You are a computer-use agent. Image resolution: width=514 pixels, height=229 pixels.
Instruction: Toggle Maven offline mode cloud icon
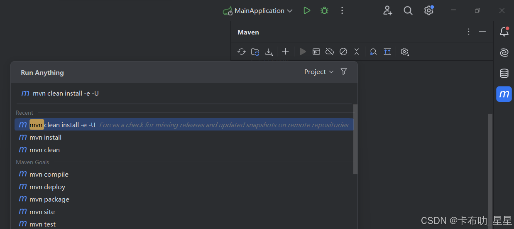click(330, 52)
